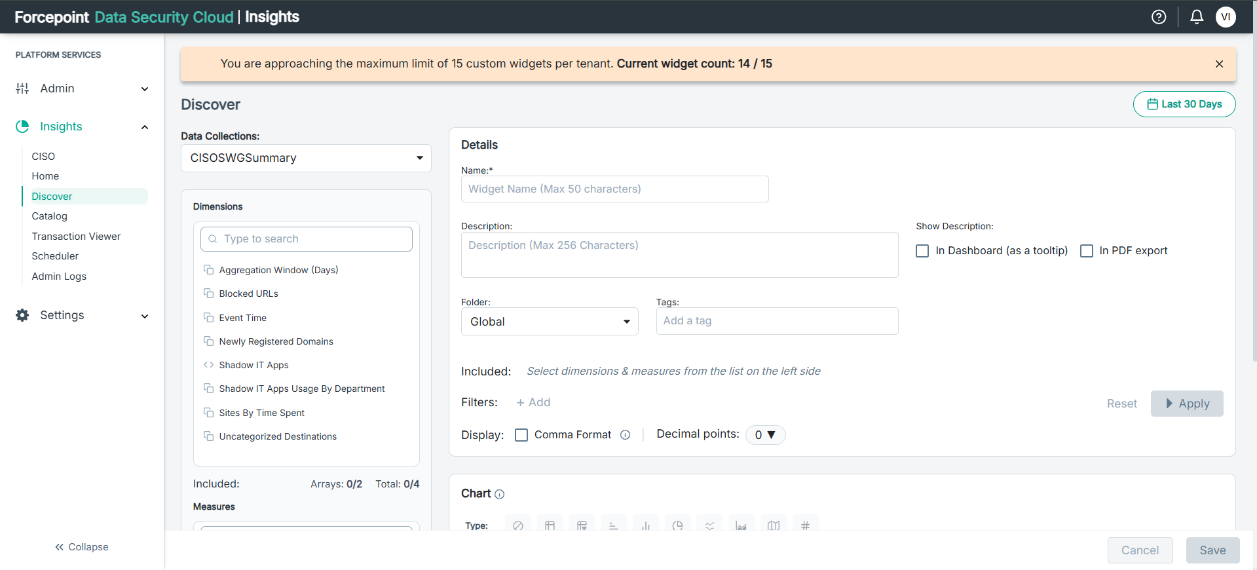Image resolution: width=1257 pixels, height=570 pixels.
Task: Select the pie chart type icon
Action: tap(677, 525)
